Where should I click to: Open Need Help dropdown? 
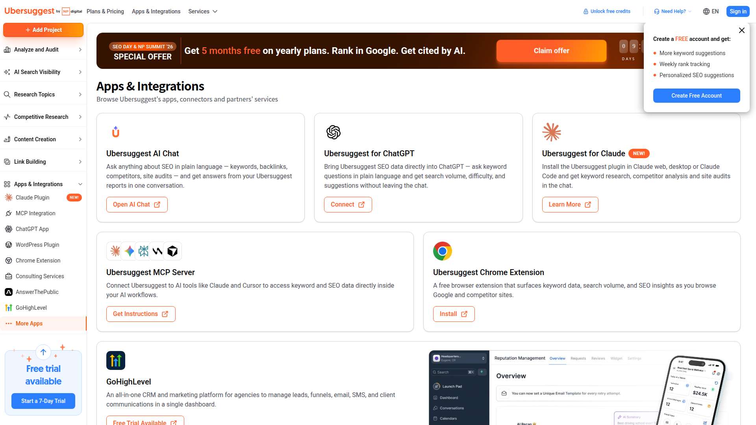673,11
